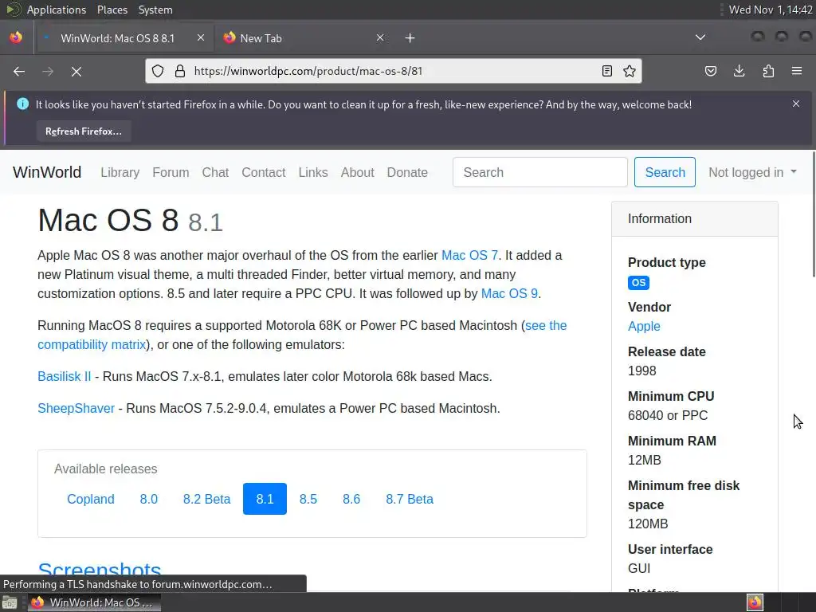Open the About nav link

pyautogui.click(x=358, y=172)
